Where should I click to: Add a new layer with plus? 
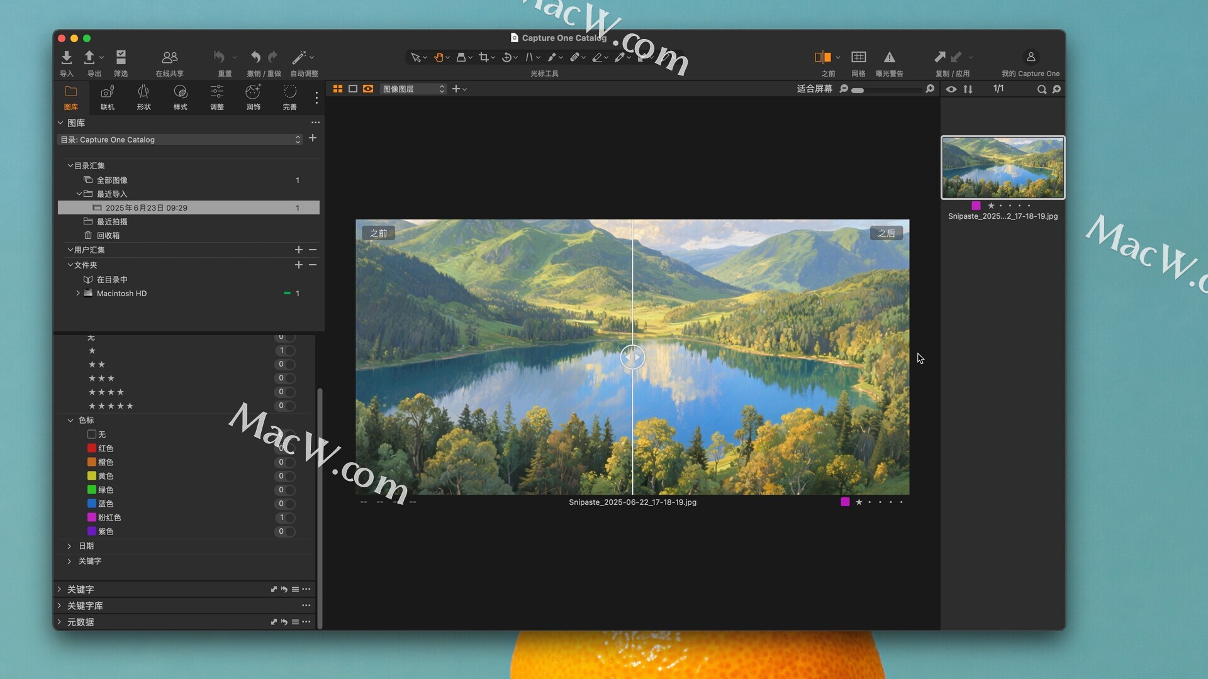(x=456, y=89)
